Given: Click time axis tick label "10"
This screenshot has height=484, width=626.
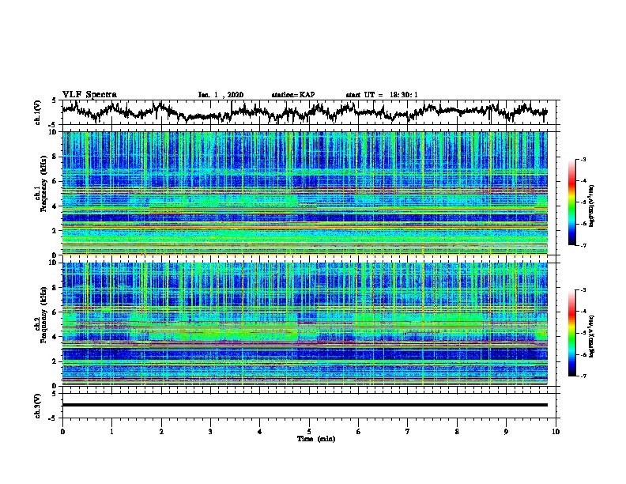Looking at the screenshot, I should pos(556,432).
